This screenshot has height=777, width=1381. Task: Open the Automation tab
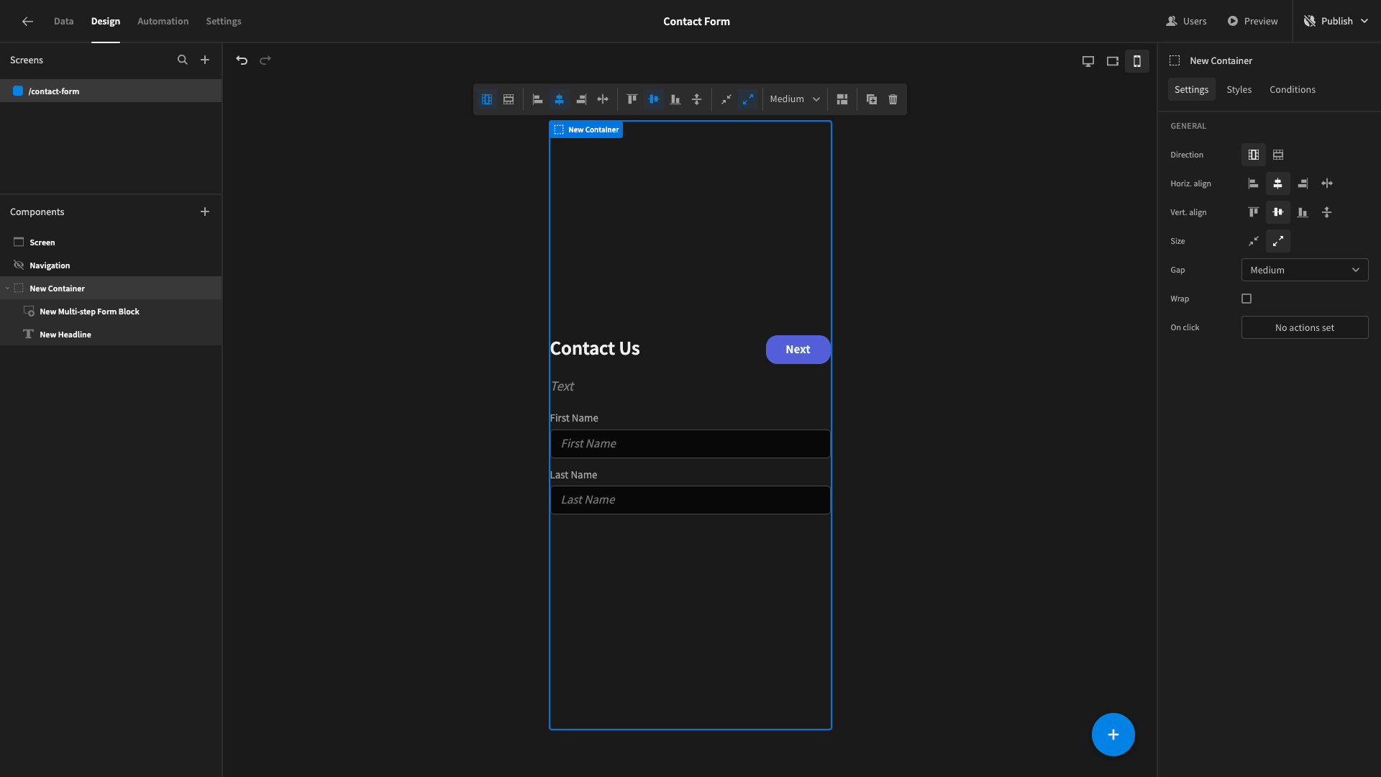(x=163, y=22)
